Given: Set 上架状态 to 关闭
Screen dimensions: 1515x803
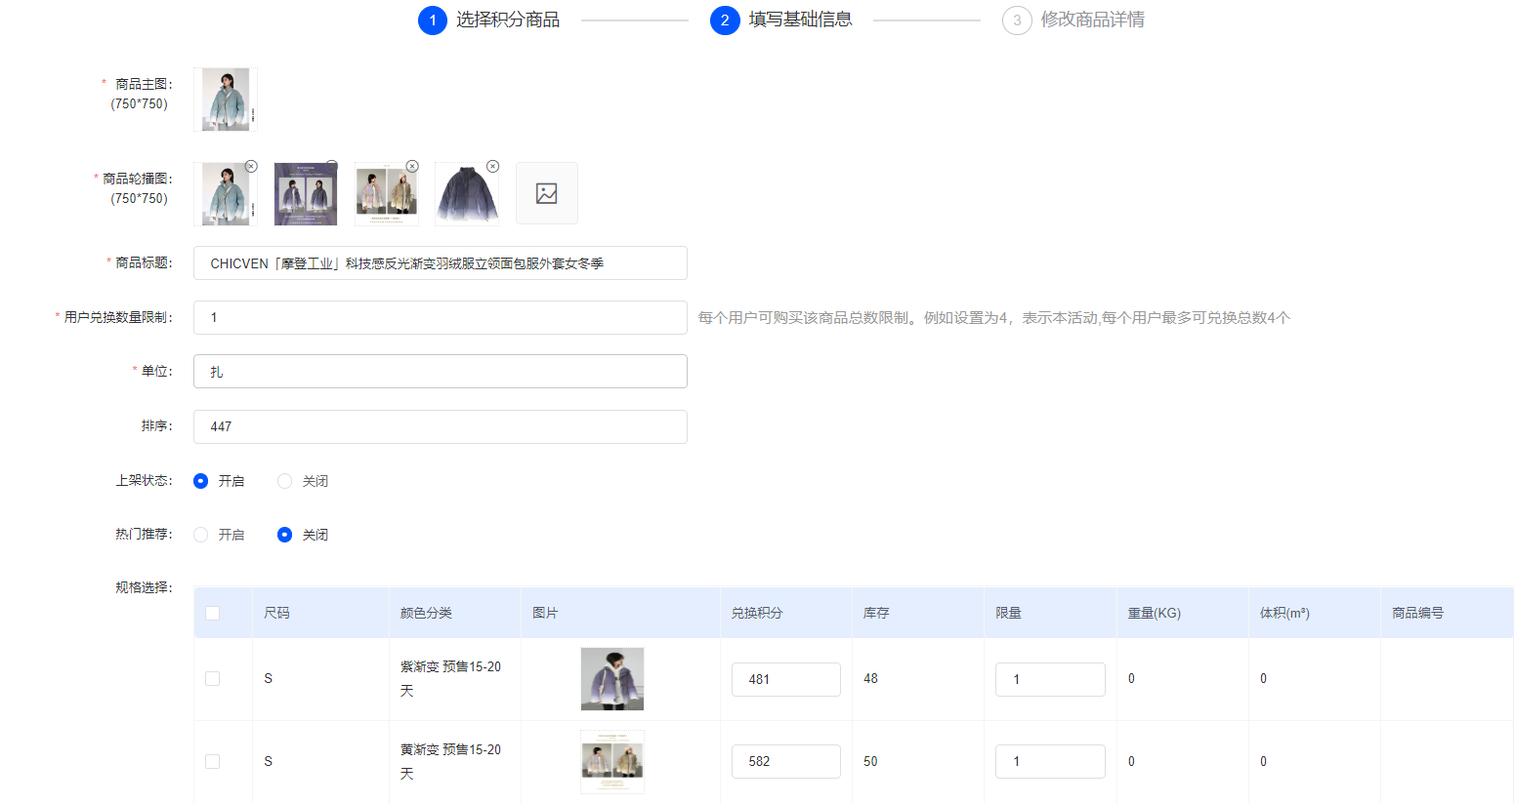Looking at the screenshot, I should [x=285, y=481].
